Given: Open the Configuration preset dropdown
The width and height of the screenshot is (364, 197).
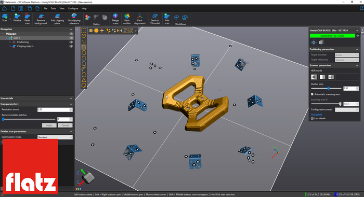Looking at the screenshot, I should (x=347, y=110).
